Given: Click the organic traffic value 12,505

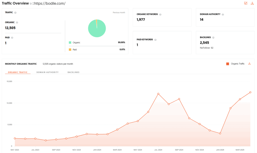Looking at the screenshot, I should [x=10, y=28].
